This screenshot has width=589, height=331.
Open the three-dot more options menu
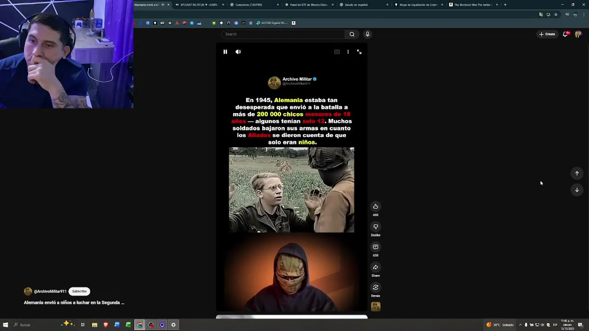pos(348,52)
